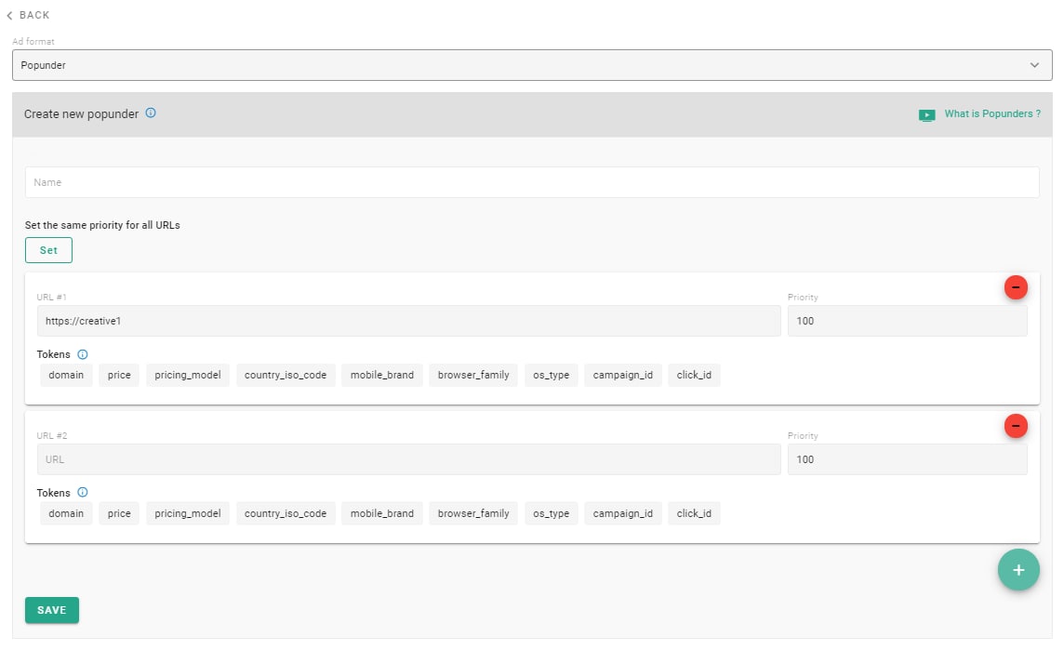Remove URL #2 with red minus button
1064x650 pixels.
click(1016, 426)
